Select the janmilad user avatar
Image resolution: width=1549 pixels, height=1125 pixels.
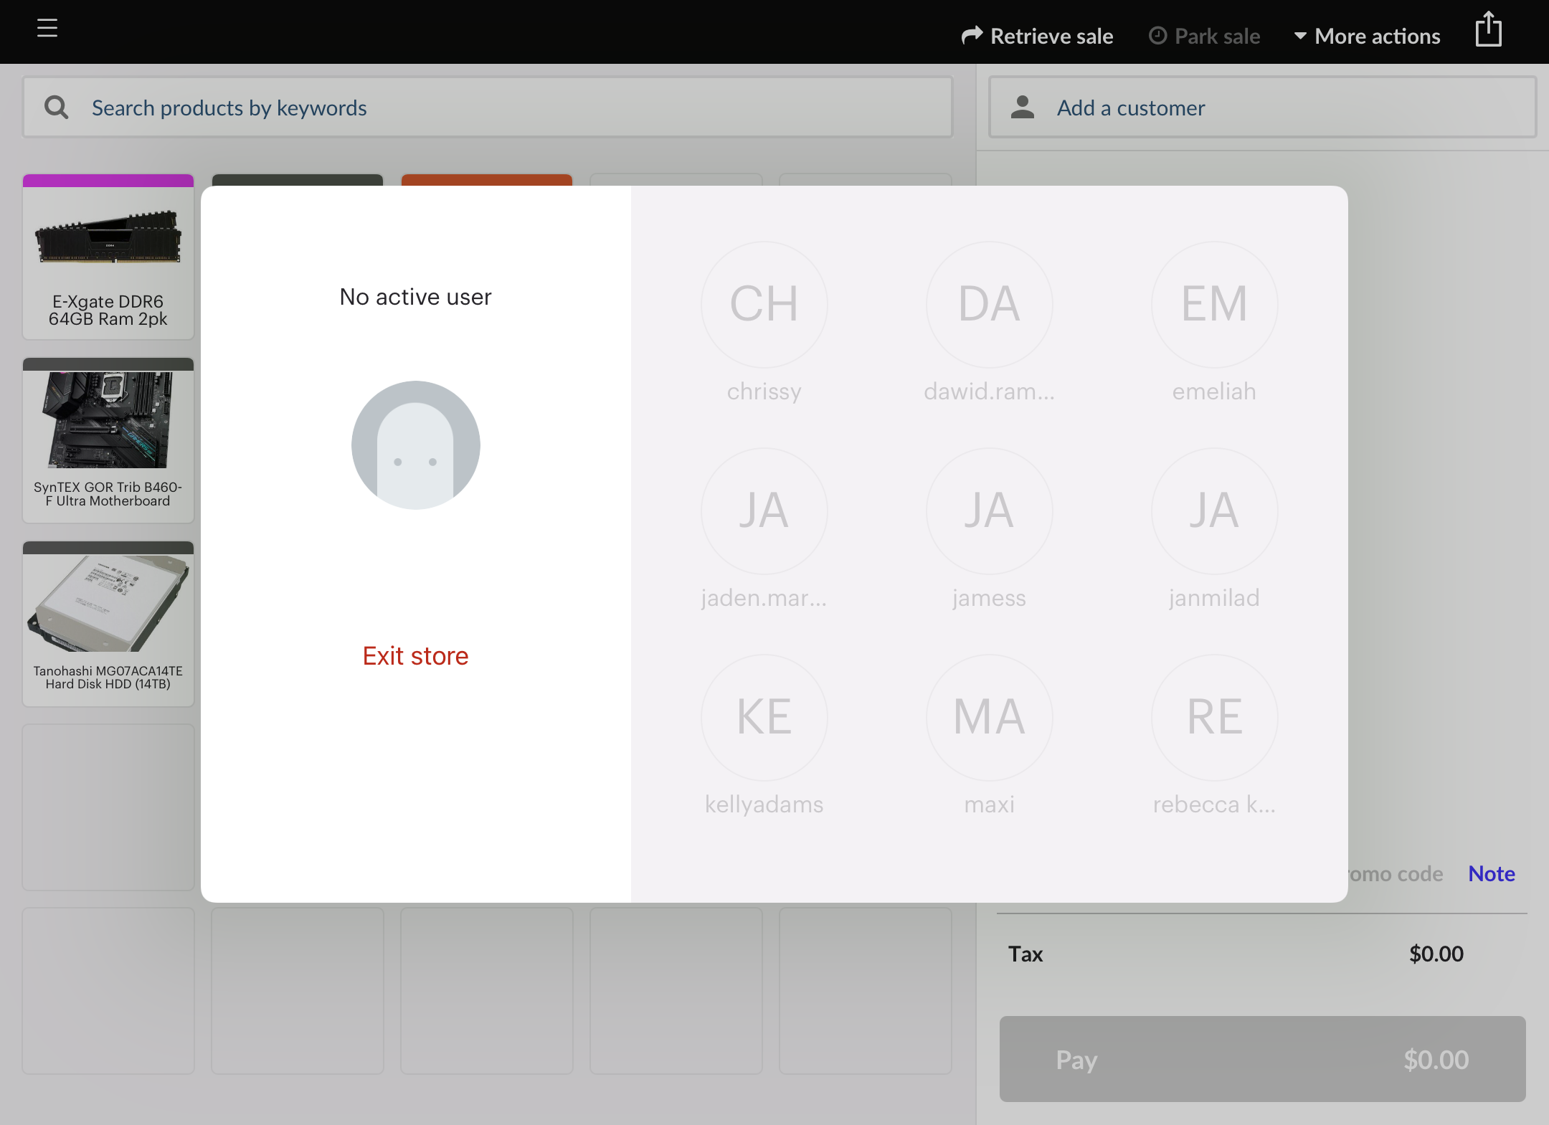[x=1214, y=511]
